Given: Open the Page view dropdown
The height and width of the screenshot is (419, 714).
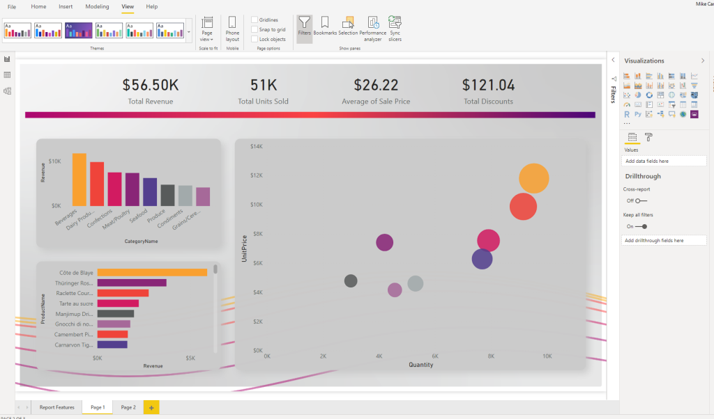Looking at the screenshot, I should [207, 29].
